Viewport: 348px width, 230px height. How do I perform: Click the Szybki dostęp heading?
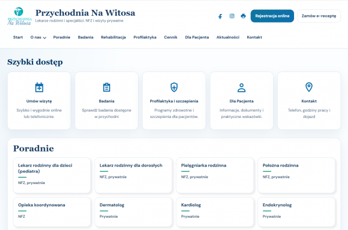[35, 62]
